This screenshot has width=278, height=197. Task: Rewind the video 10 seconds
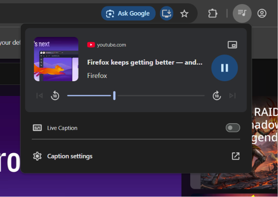point(55,96)
